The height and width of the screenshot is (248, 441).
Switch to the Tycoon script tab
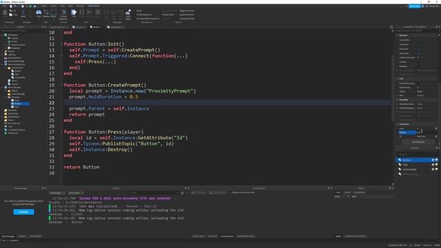point(79,27)
